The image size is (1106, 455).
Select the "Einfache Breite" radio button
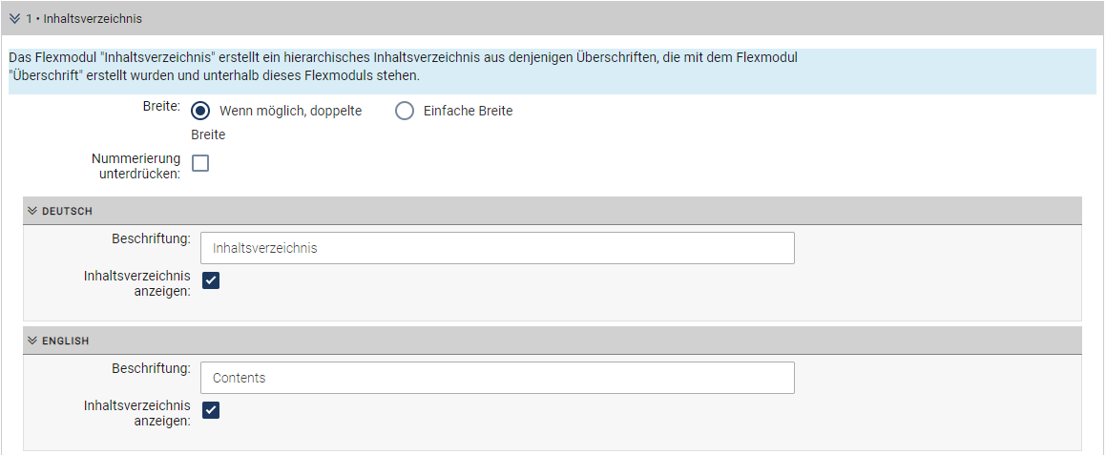point(405,111)
